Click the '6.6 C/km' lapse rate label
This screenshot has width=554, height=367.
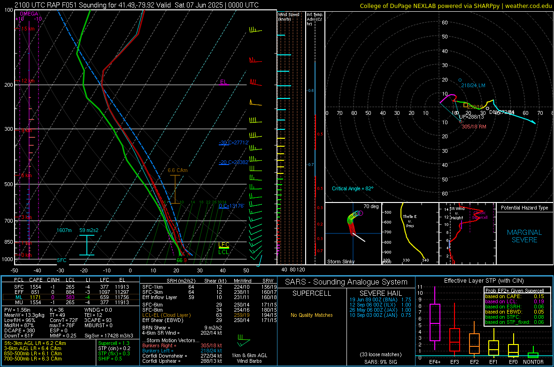178,170
